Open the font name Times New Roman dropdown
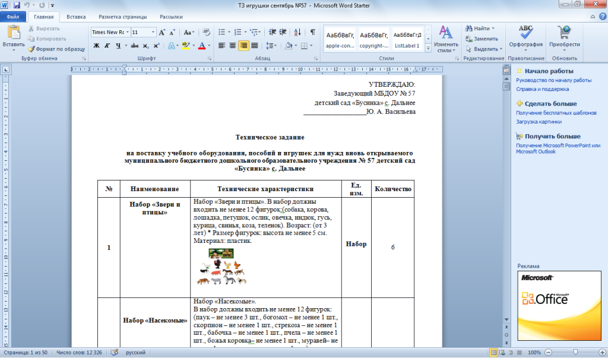Viewport: 608px width, 358px height. point(128,32)
